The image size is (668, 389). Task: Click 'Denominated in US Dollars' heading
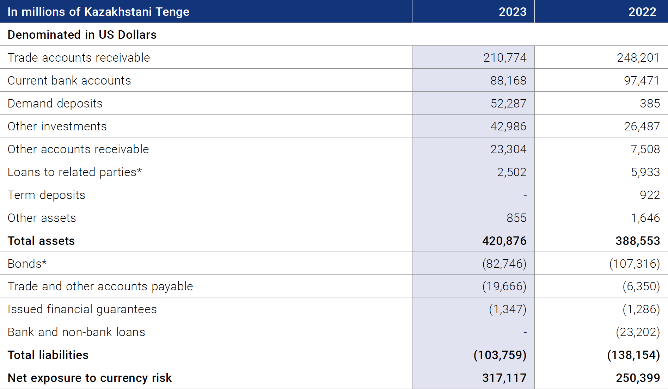pyautogui.click(x=82, y=35)
